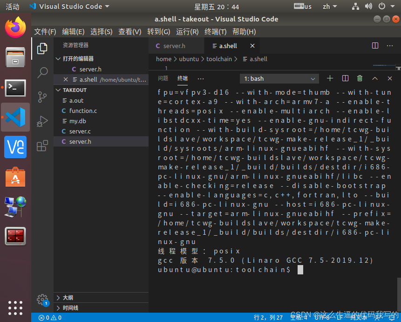
Task: Close a.shell in open editors list
Action: (x=66, y=80)
